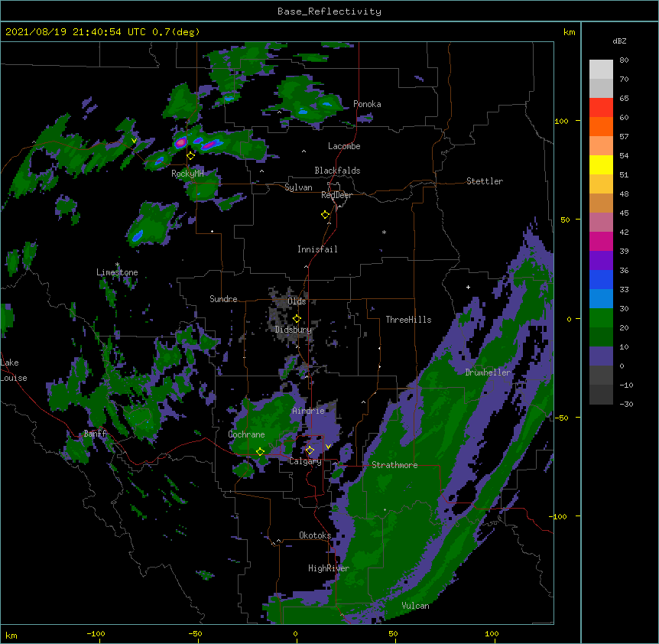Click the Stettler map label

pyautogui.click(x=485, y=181)
